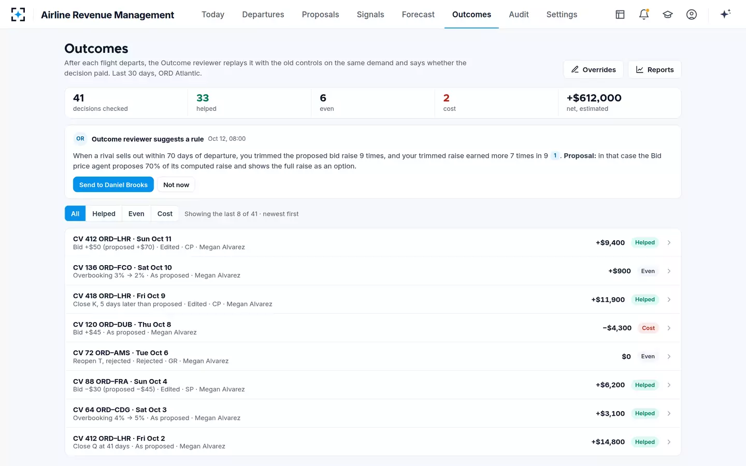This screenshot has height=466, width=746.
Task: Open the notifications bell
Action: [644, 14]
